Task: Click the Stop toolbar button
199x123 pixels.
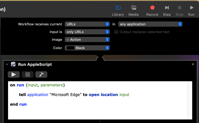Action: [179, 11]
